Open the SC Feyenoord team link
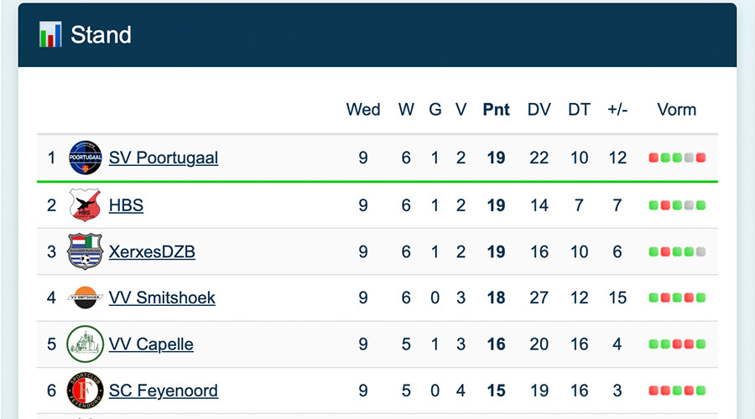 click(163, 391)
